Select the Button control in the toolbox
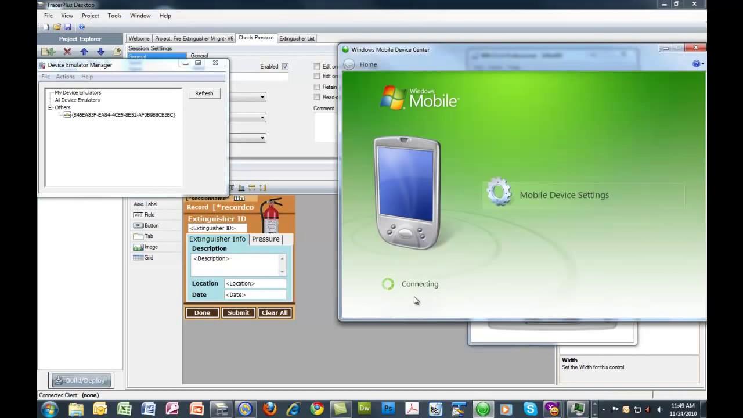This screenshot has width=743, height=418. point(146,225)
